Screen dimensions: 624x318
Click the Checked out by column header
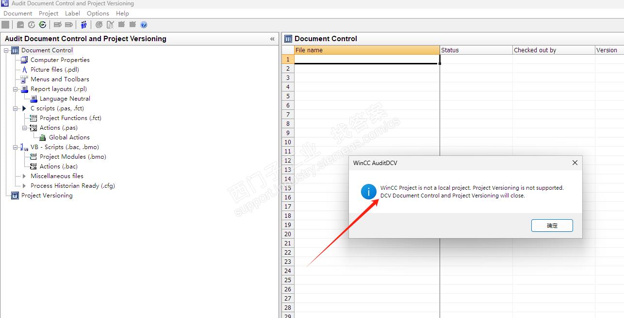[554, 50]
